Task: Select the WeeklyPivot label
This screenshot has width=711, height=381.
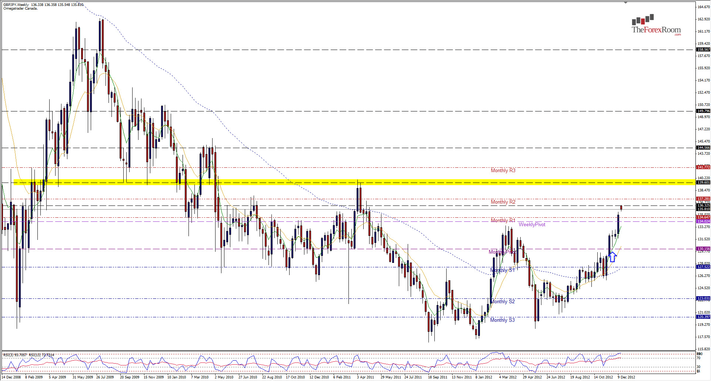Action: (x=532, y=224)
